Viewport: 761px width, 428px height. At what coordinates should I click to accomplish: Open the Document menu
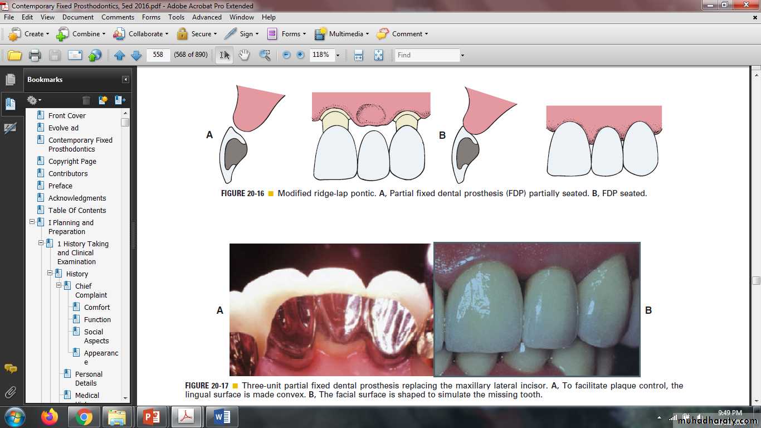point(78,17)
